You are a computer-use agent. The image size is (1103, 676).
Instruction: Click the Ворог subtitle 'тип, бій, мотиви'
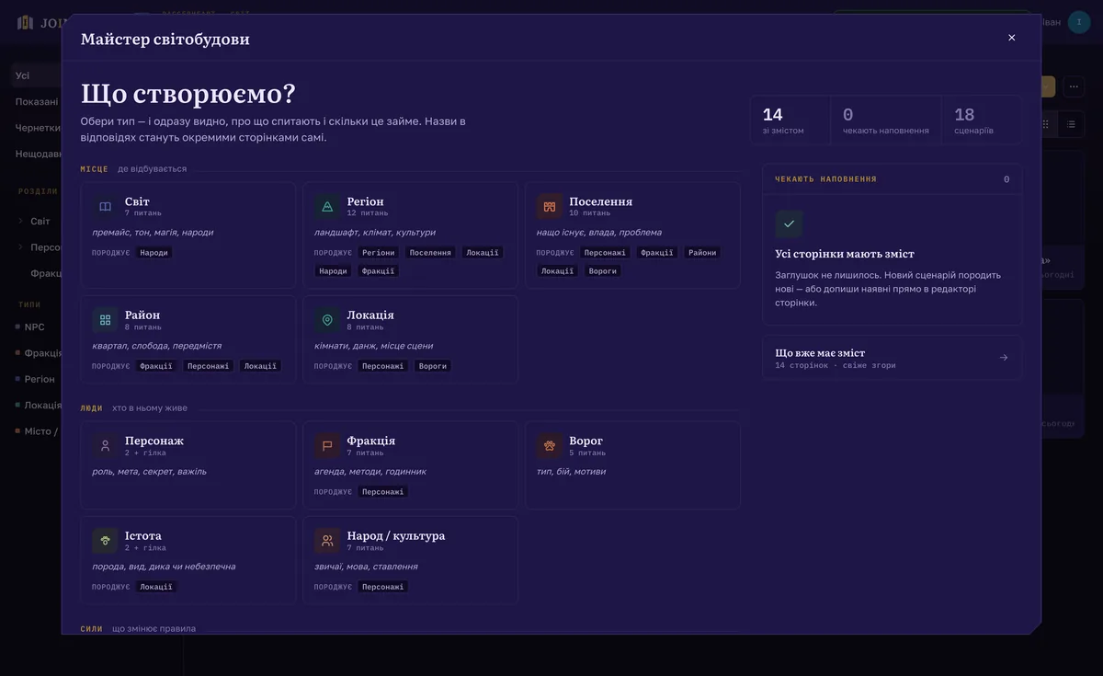(571, 472)
